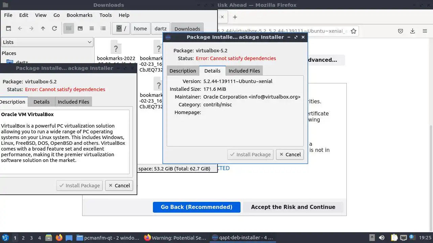Viewport: 433px width, 243px height.
Task: Activate the qapt-deb-installer taskbar entry
Action: click(243, 238)
